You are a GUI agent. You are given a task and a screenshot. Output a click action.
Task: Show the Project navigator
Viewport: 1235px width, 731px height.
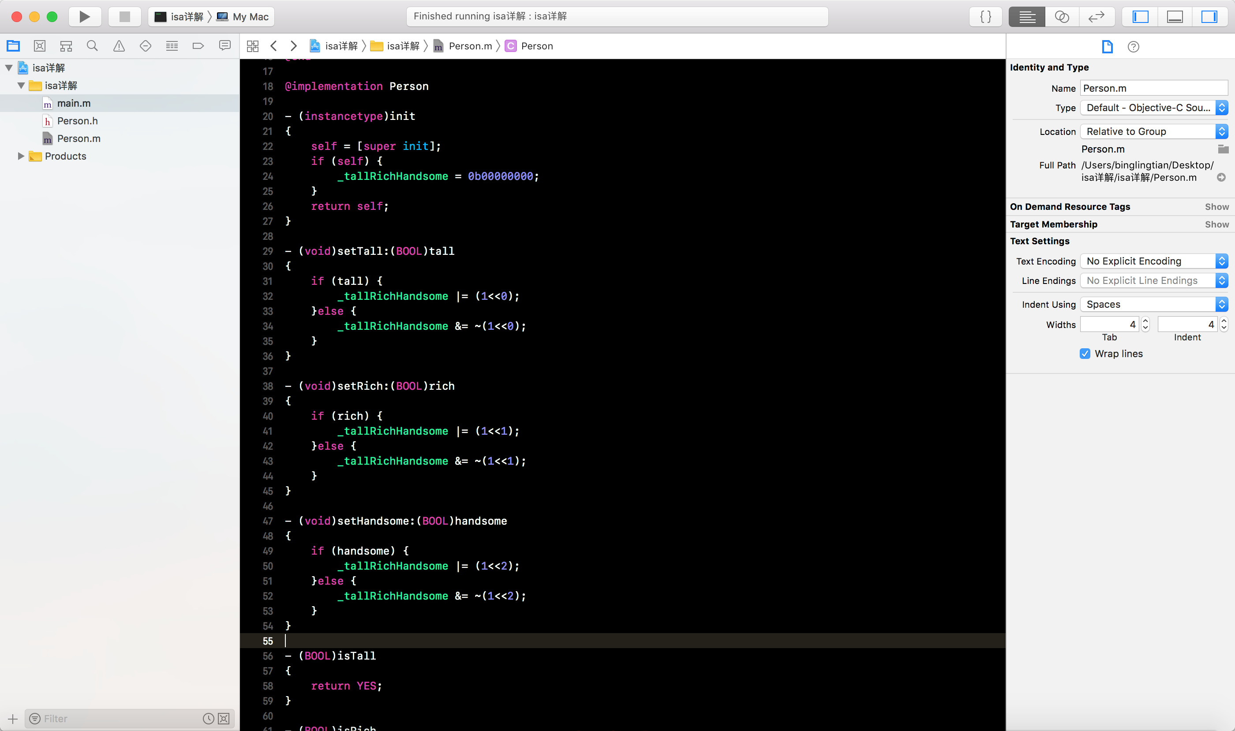pyautogui.click(x=13, y=46)
